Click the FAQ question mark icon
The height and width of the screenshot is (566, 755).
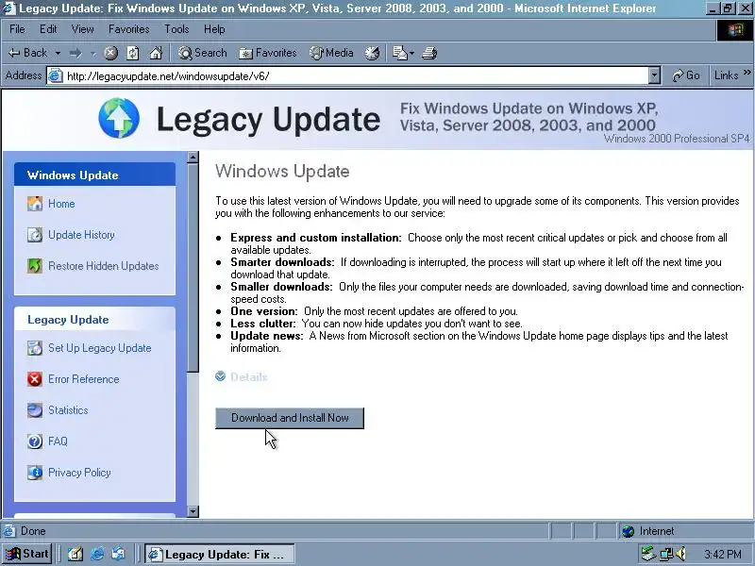point(35,441)
